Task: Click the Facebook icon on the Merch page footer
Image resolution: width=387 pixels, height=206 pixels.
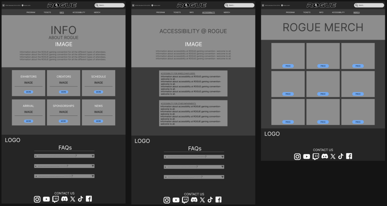Action: click(349, 156)
